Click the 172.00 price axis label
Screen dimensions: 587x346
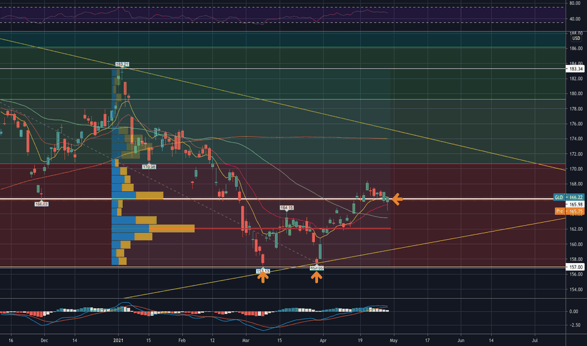[576, 154]
